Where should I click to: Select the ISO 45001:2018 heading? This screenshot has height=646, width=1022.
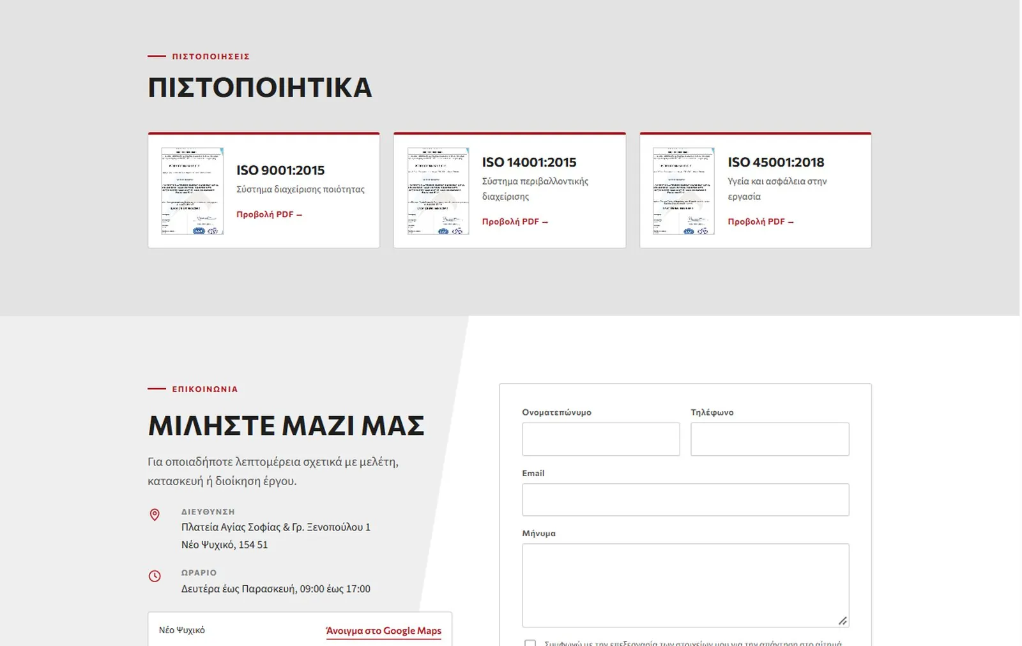pyautogui.click(x=776, y=163)
